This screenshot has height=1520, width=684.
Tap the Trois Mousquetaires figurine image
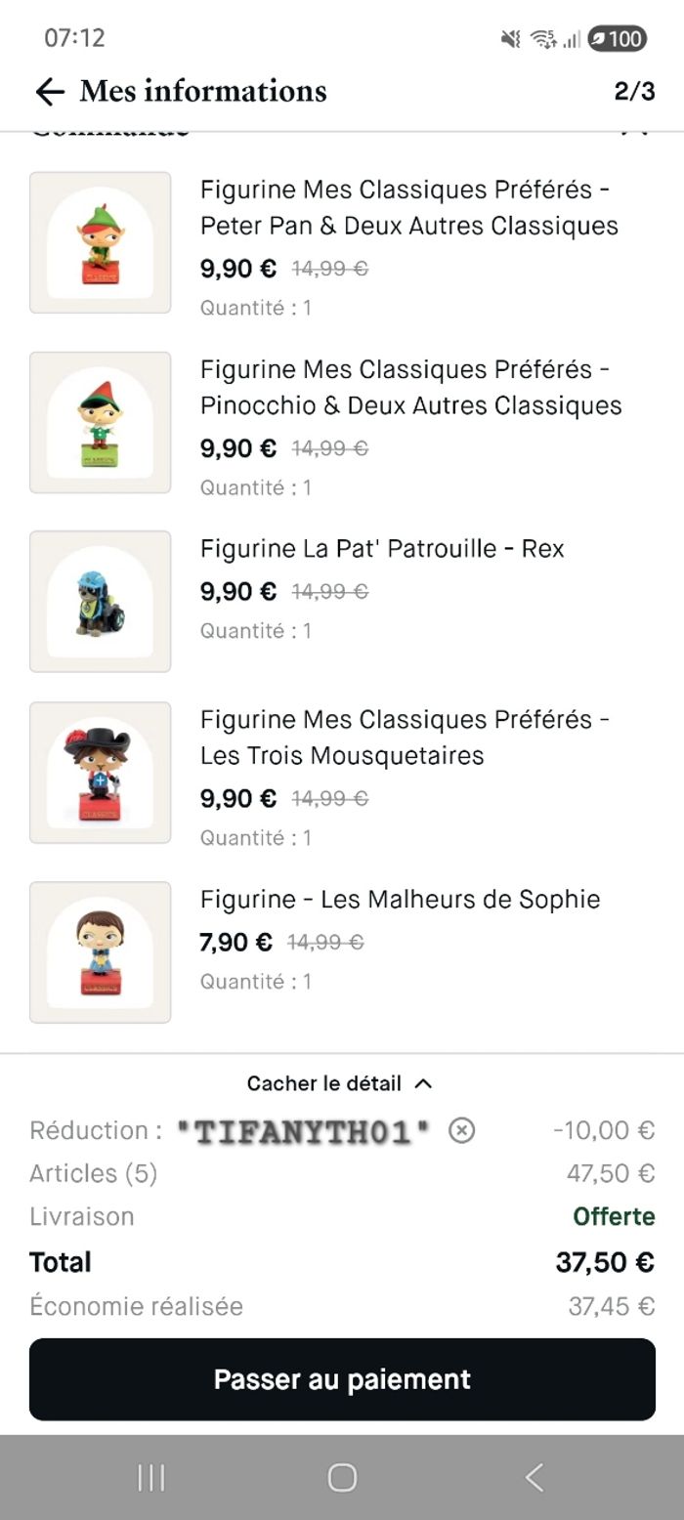point(101,773)
